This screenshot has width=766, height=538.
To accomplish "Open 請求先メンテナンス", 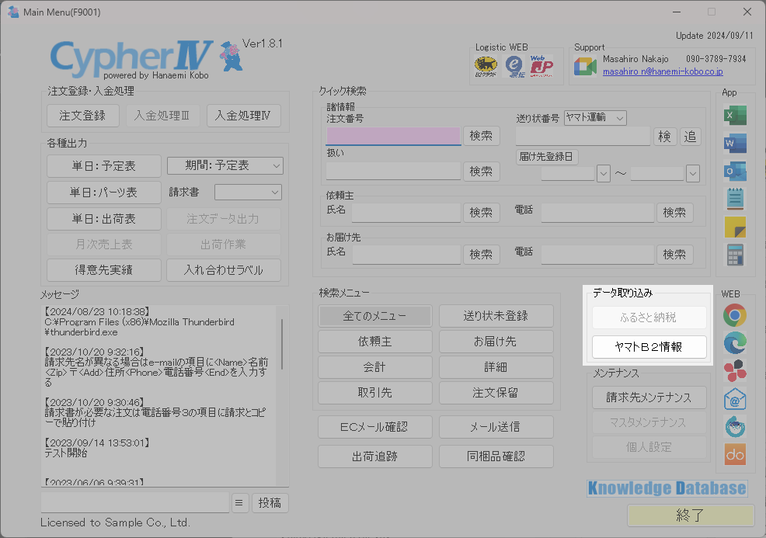I will (x=649, y=397).
